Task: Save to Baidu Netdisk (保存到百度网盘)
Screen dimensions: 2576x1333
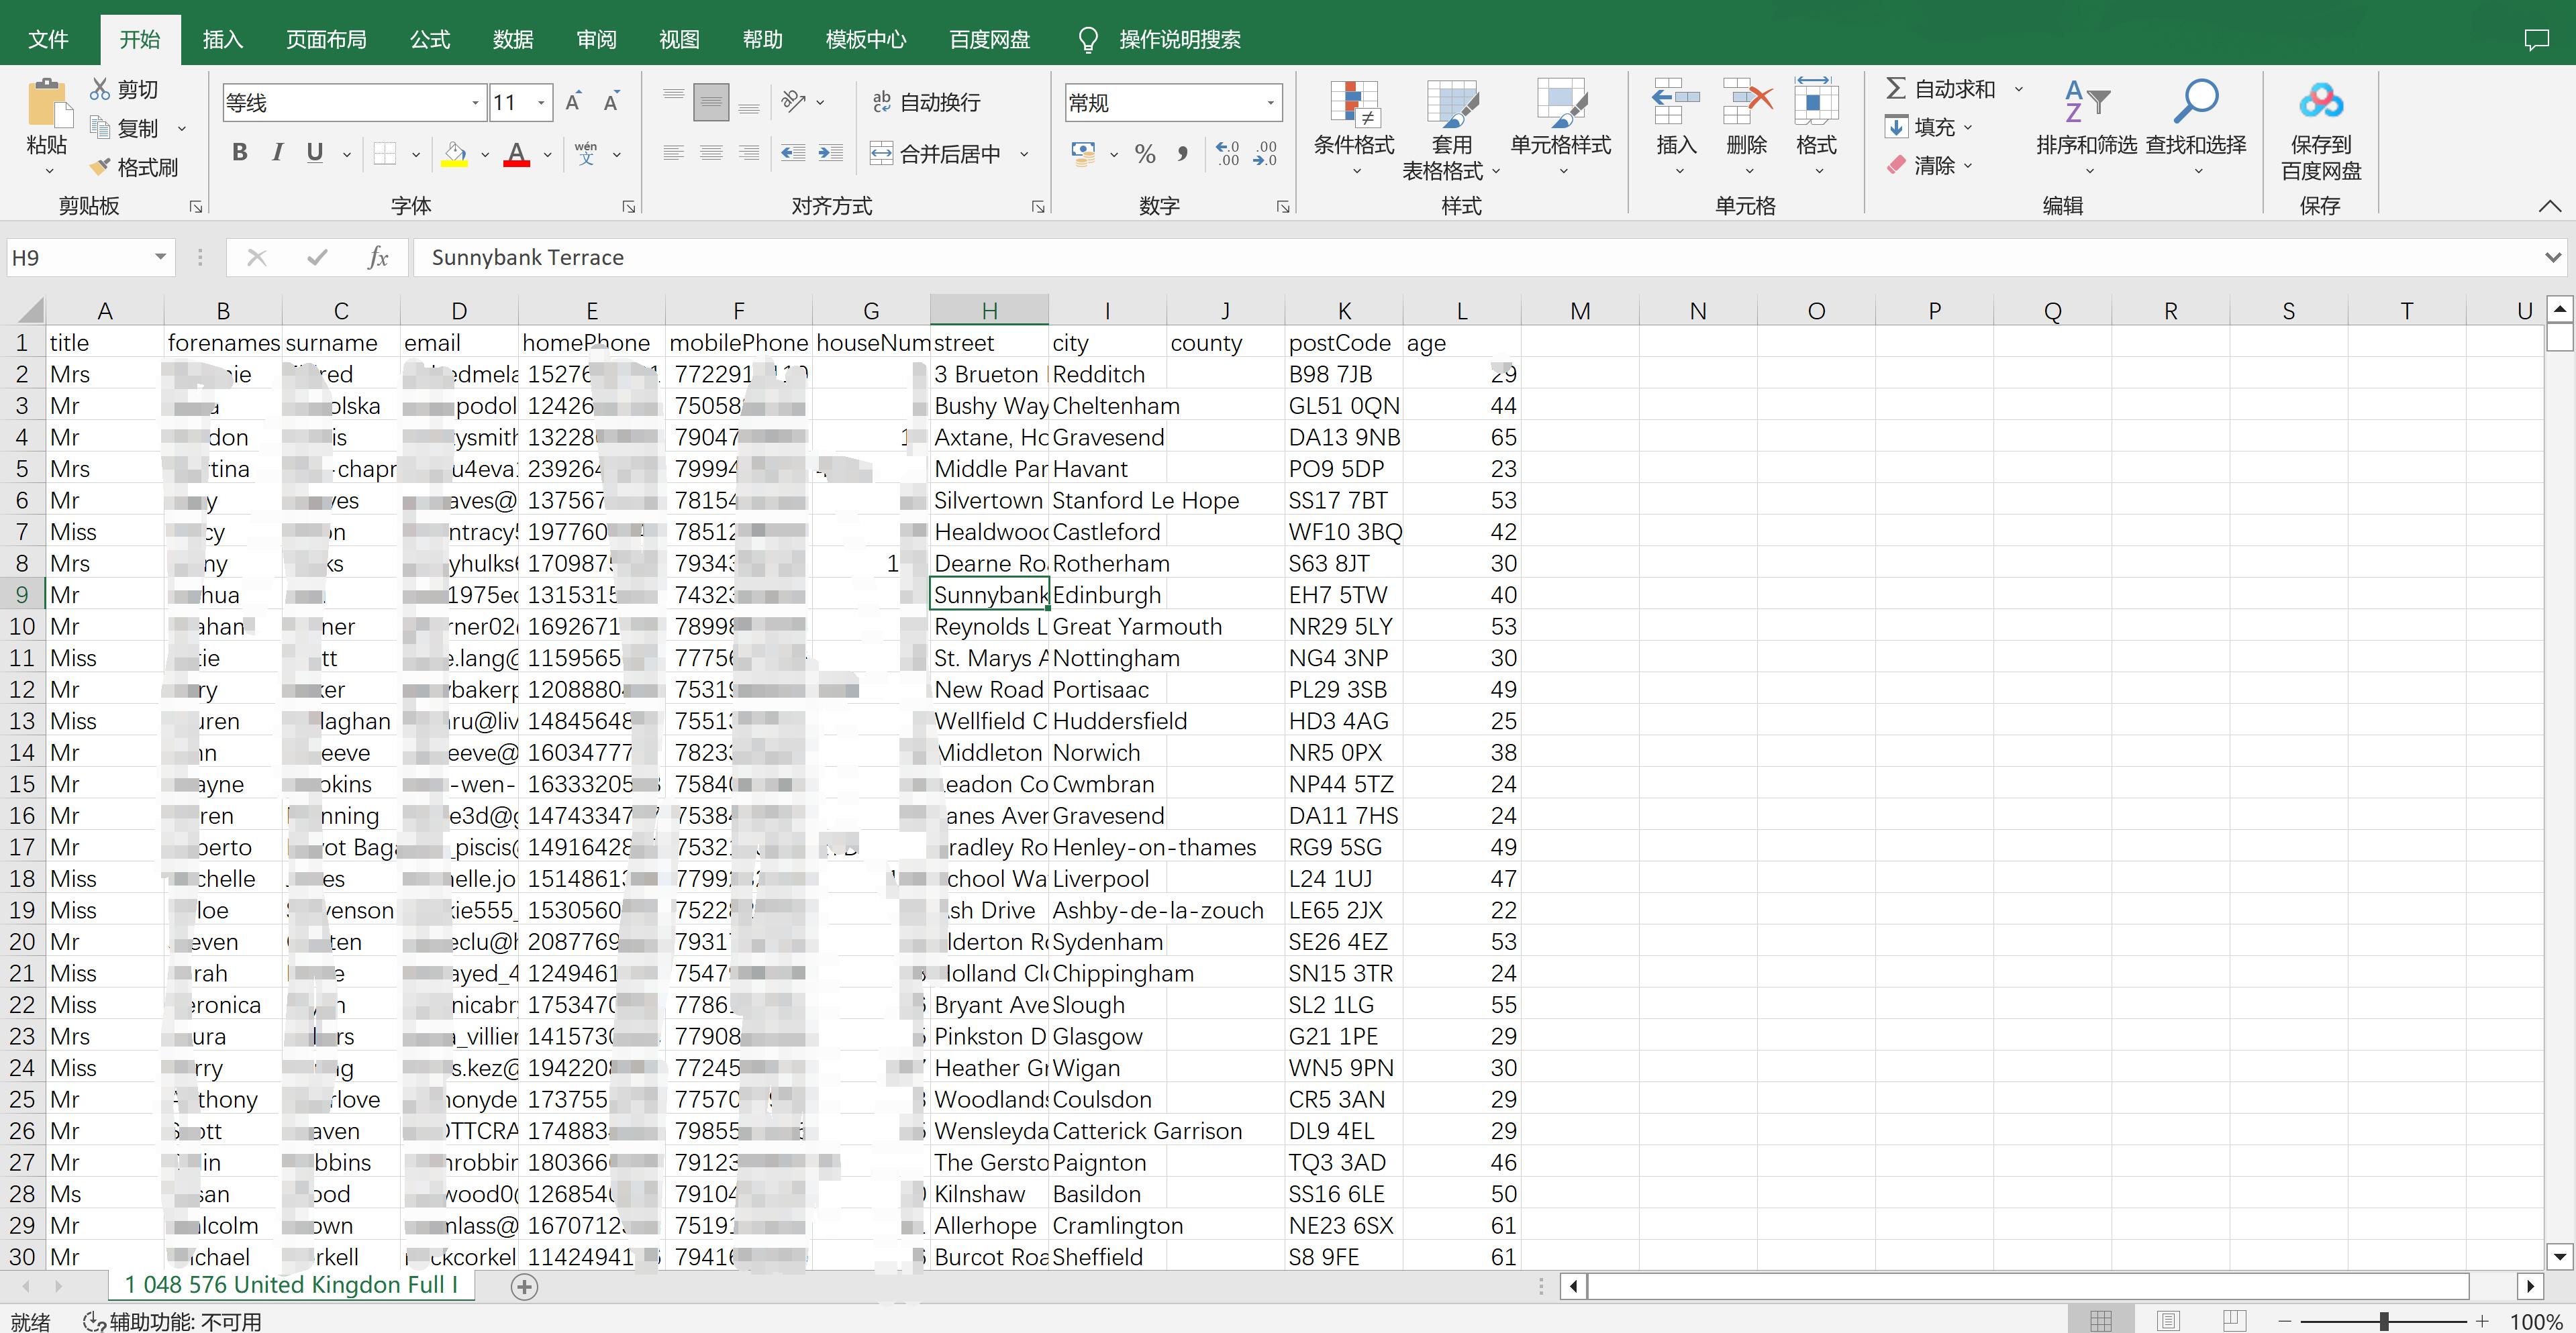Action: pos(2321,130)
